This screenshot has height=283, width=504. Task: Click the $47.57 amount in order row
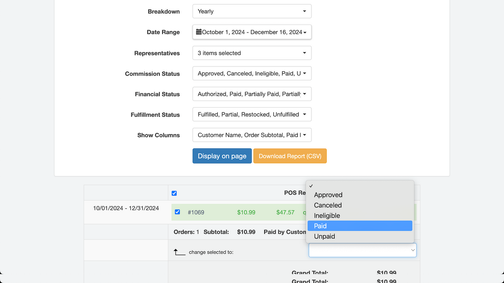(285, 212)
